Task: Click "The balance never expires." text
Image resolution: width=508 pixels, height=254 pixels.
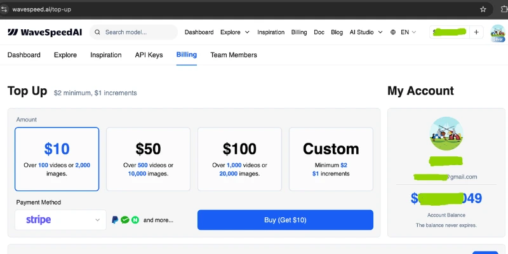Action: [x=446, y=225]
